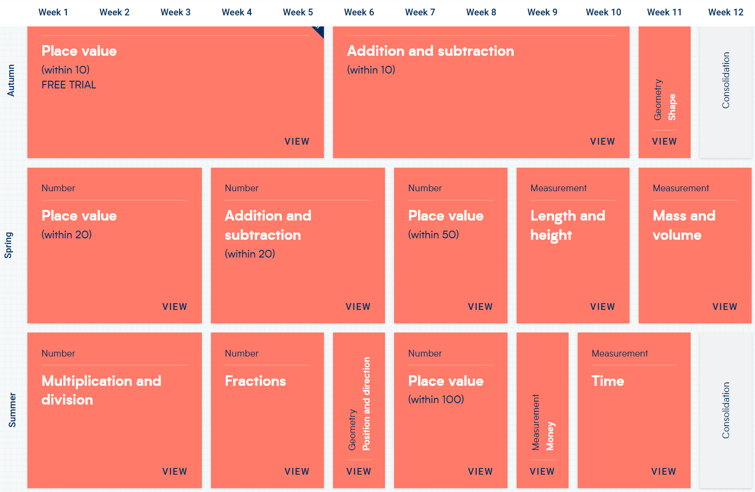The image size is (755, 492).
Task: Open VIEW for Multiplication and division
Action: tap(174, 472)
